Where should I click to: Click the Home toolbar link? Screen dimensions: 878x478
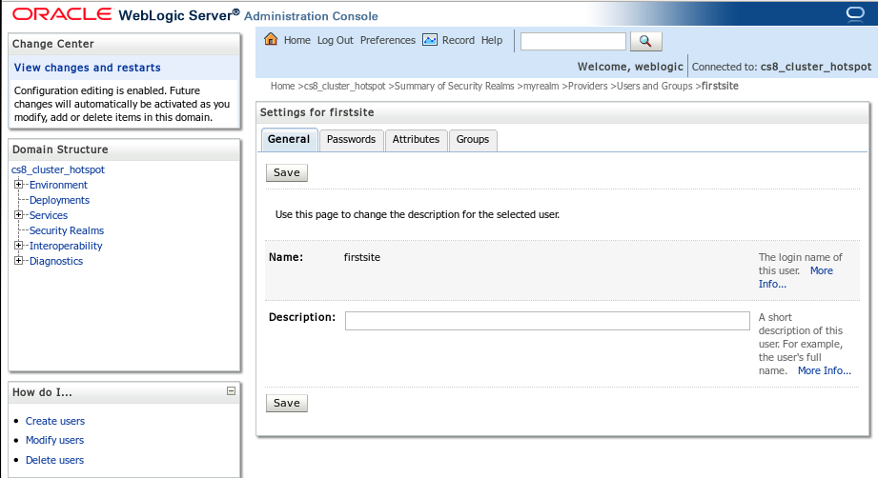[296, 40]
